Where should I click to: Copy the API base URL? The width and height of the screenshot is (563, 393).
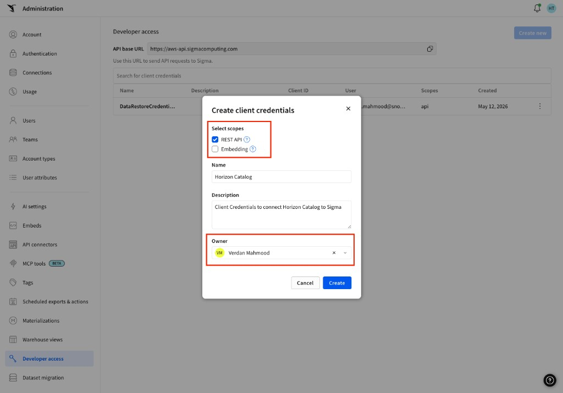[430, 49]
